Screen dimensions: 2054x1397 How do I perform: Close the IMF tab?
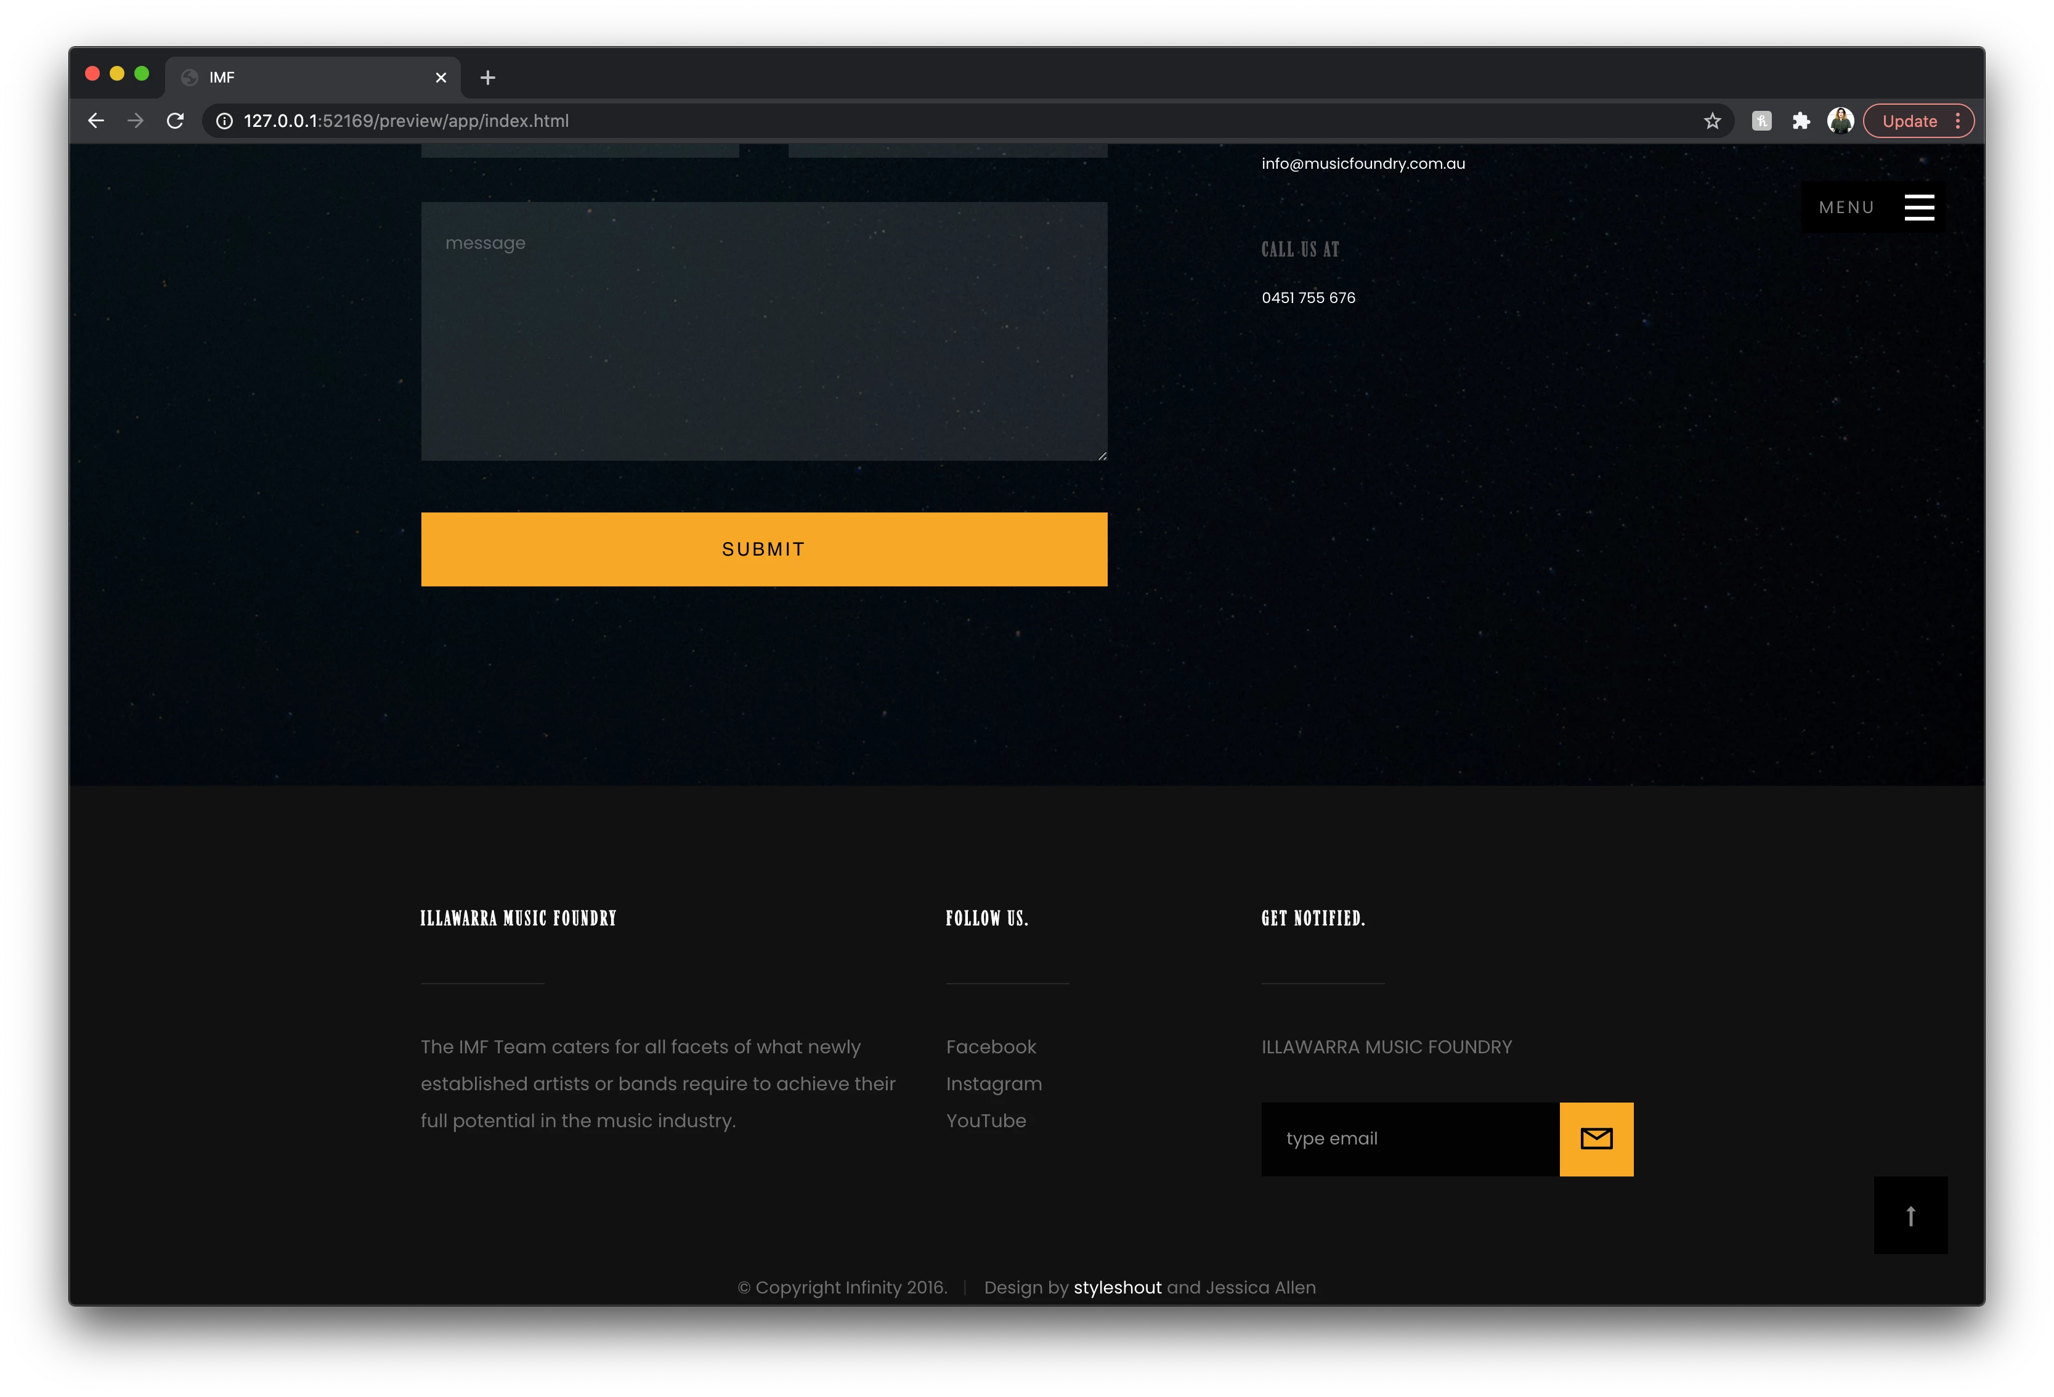(441, 78)
